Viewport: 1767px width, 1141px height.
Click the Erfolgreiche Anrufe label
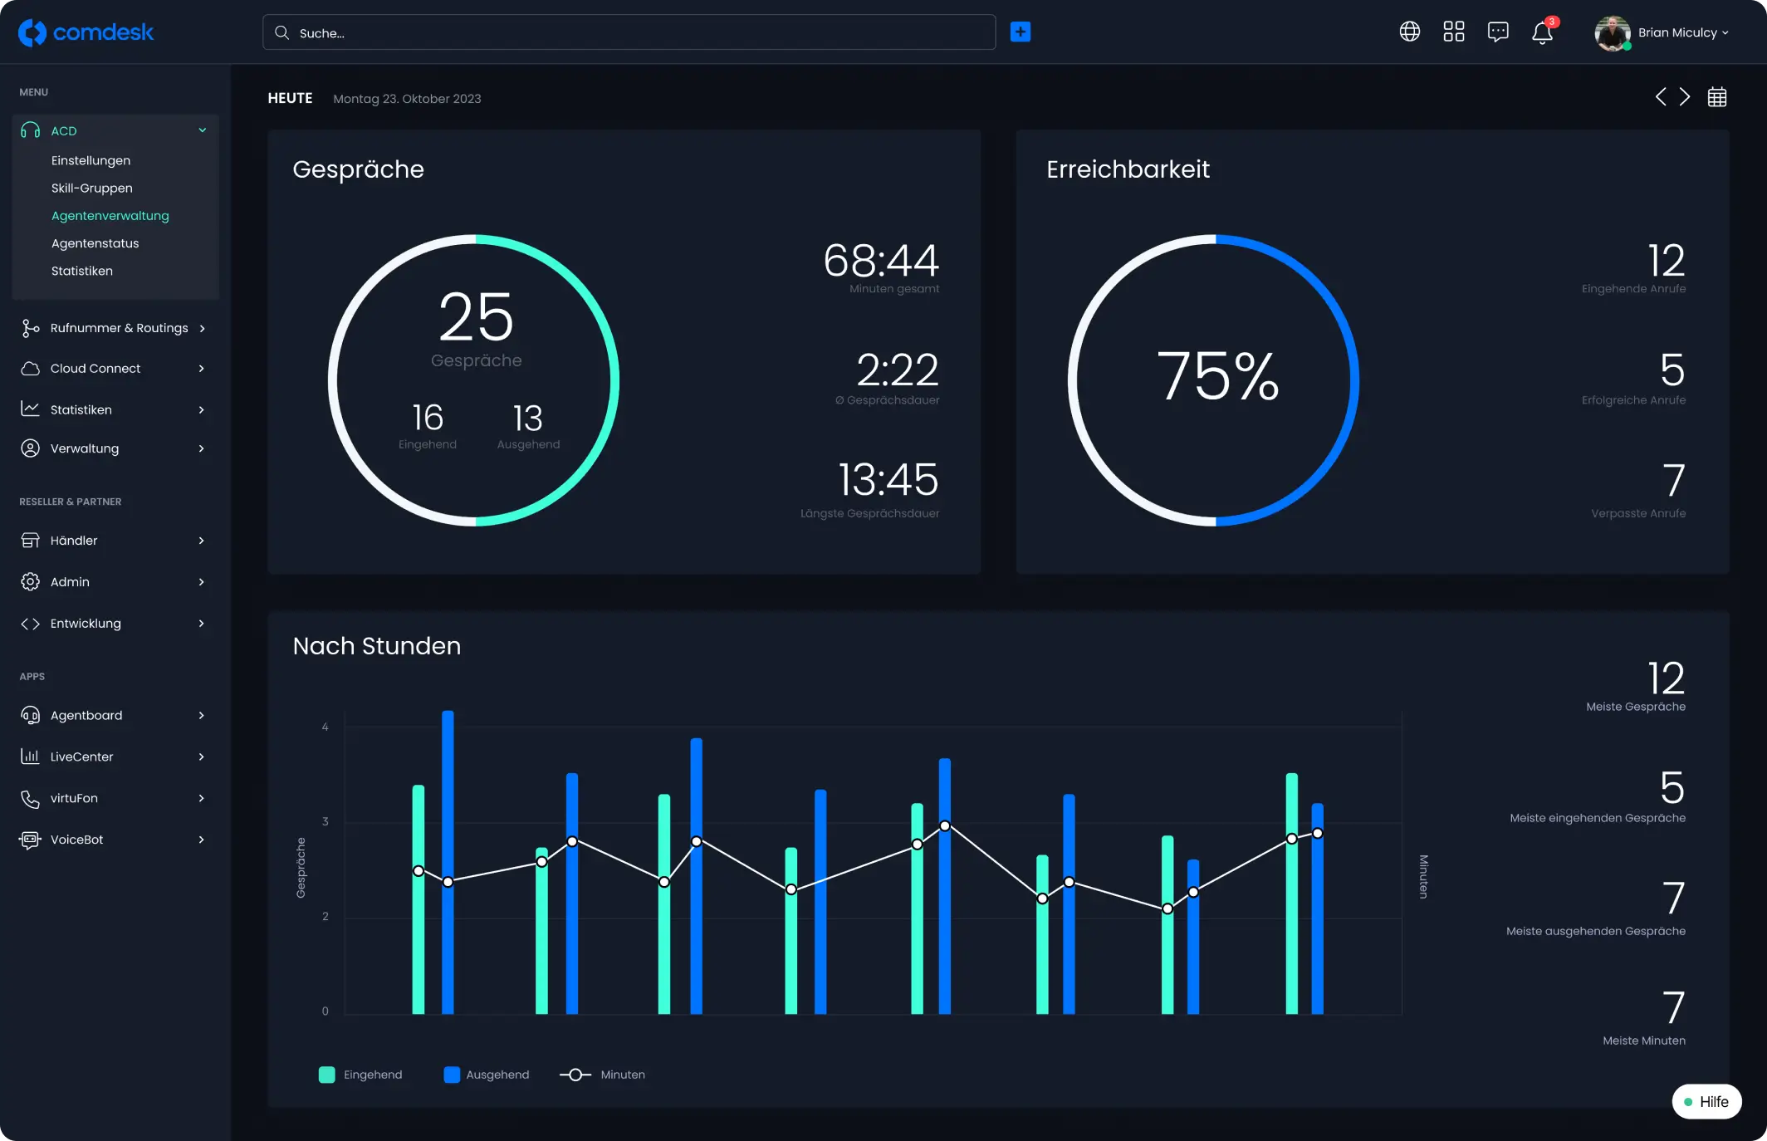tap(1633, 400)
